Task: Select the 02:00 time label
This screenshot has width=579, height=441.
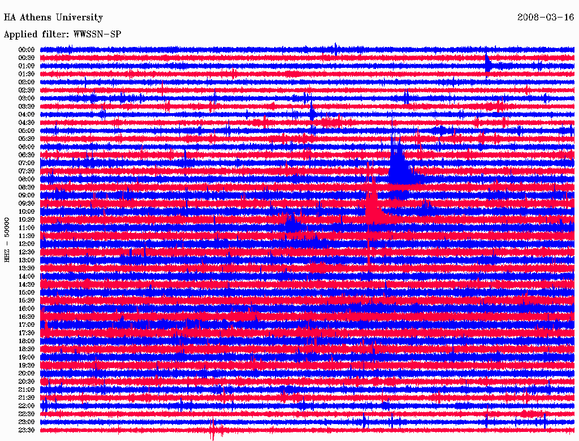Action: tap(27, 82)
